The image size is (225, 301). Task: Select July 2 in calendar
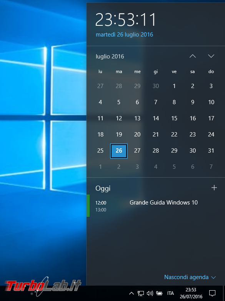[193, 86]
